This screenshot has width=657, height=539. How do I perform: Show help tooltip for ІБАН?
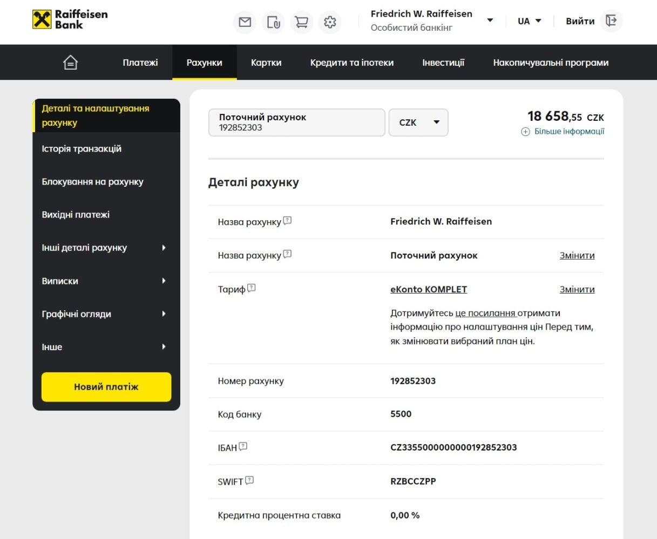(243, 446)
